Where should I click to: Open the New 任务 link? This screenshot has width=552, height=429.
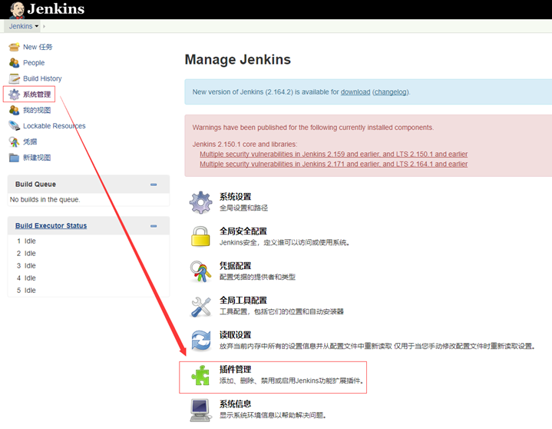(38, 47)
